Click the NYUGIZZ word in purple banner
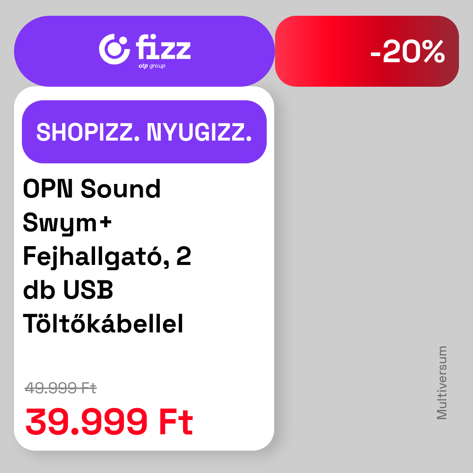Viewport: 473px width, 473px height. 199,132
